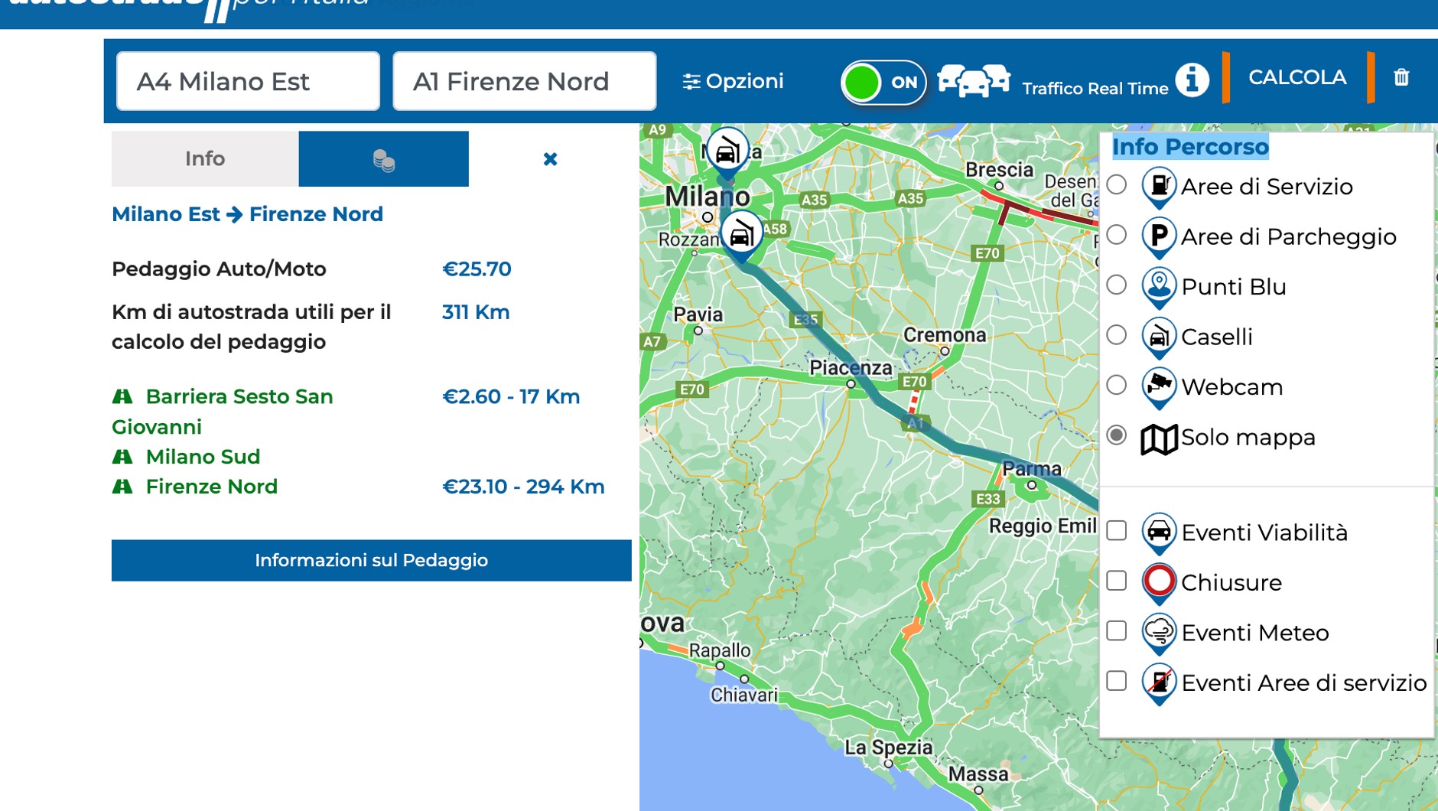Click the Eventi Meteo weather icon
The image size is (1438, 811).
[1159, 633]
